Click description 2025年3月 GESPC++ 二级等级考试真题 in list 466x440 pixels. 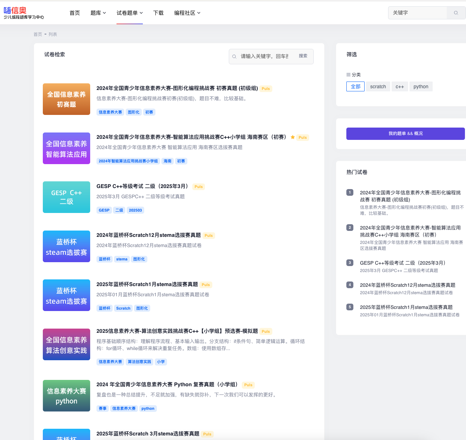click(x=141, y=196)
